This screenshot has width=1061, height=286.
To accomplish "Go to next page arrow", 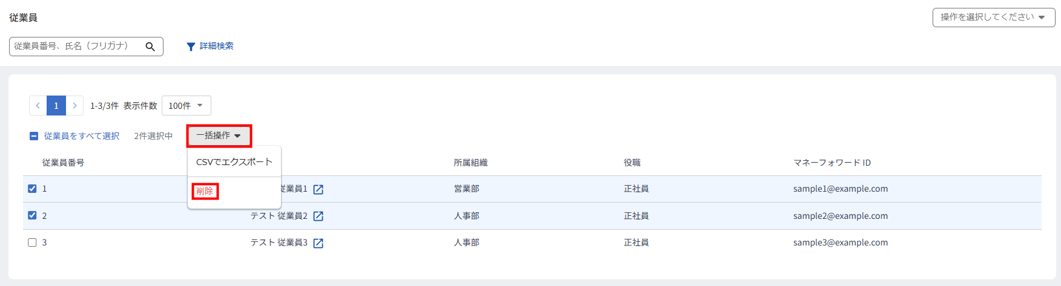I will click(x=74, y=105).
